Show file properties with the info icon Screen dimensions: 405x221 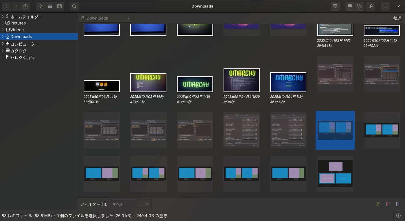398,216
